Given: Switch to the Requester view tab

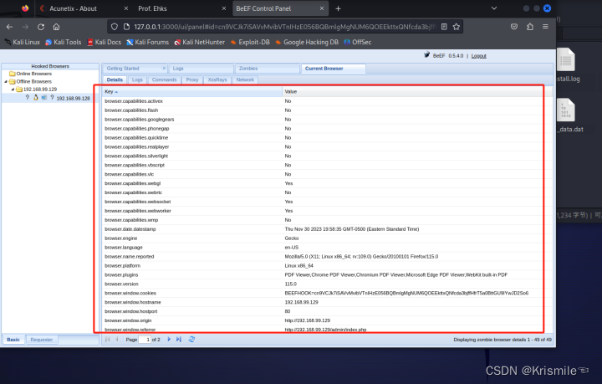Looking at the screenshot, I should pos(42,340).
